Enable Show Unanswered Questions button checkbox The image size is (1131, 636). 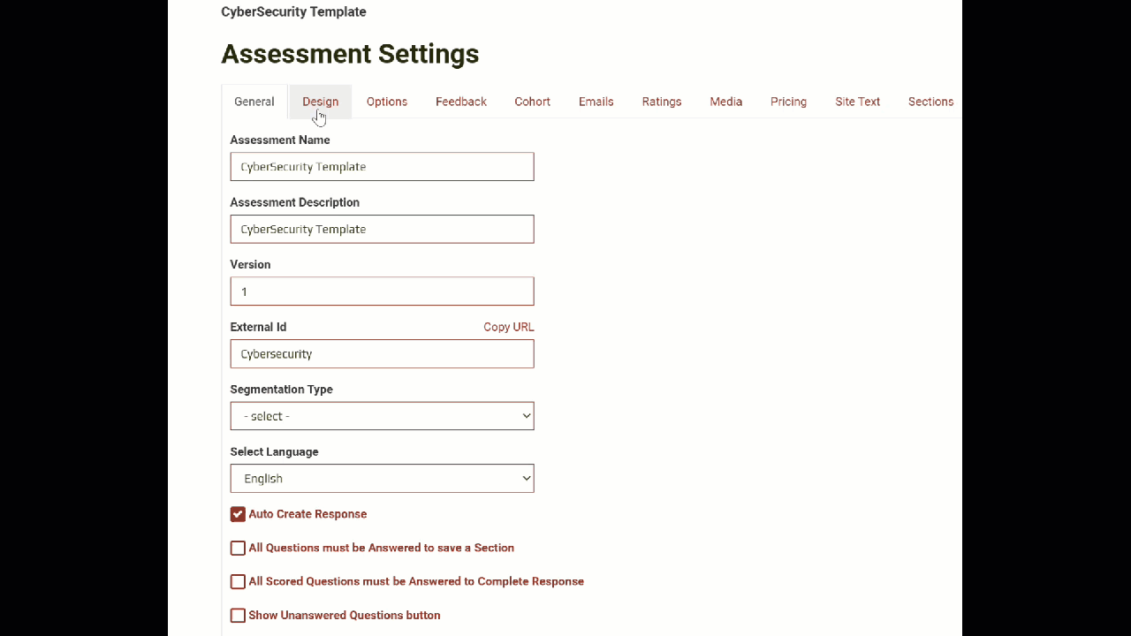point(238,615)
